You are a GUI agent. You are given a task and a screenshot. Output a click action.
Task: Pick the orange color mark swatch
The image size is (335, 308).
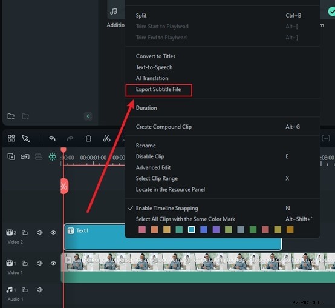point(154,230)
